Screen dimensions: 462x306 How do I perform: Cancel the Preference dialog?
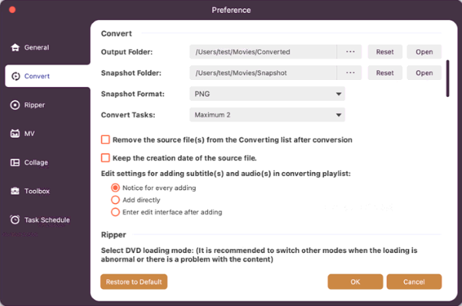pyautogui.click(x=414, y=281)
